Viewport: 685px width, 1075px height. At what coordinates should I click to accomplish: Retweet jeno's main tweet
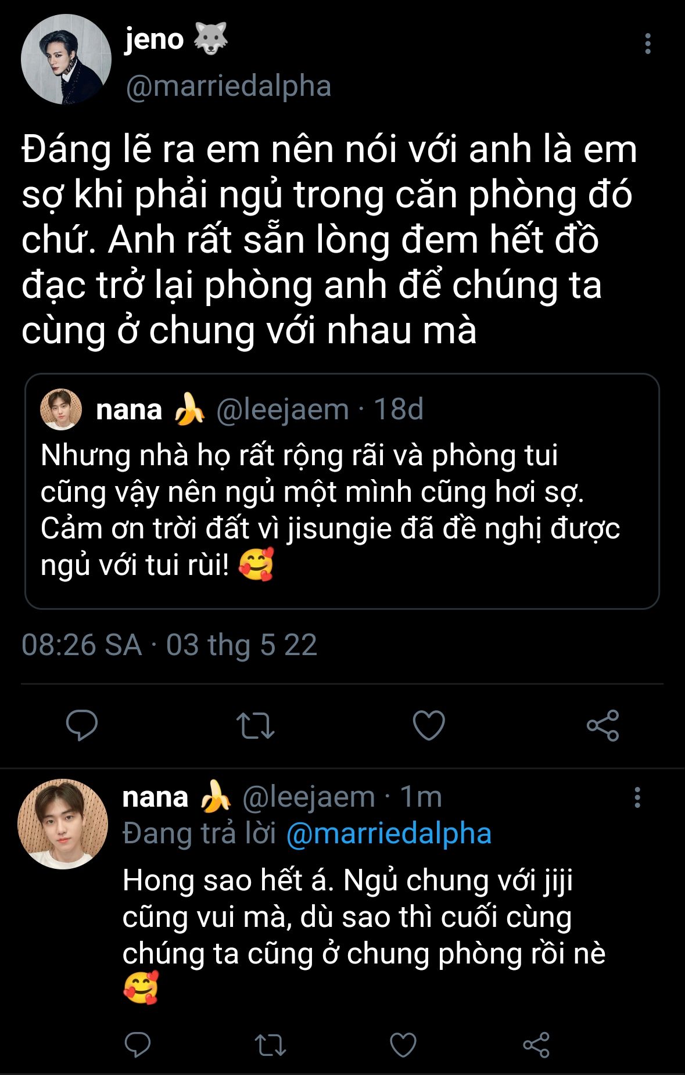tap(255, 725)
